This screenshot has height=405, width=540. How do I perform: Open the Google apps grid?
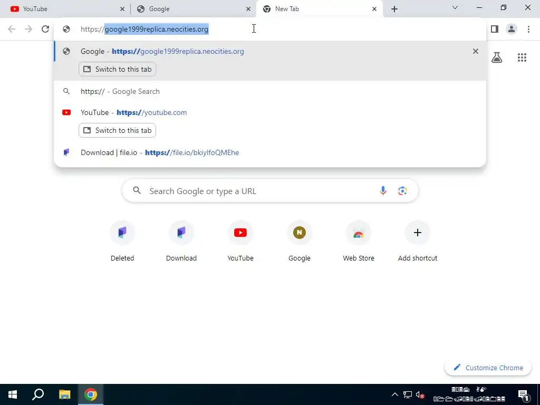(522, 57)
